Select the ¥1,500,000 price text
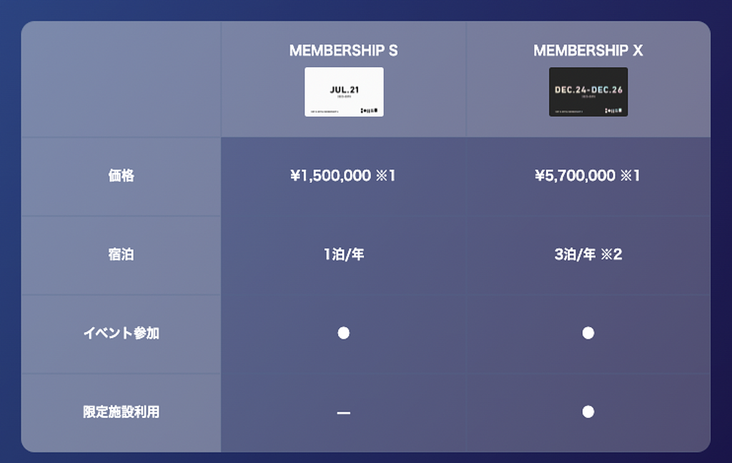This screenshot has height=463, width=732. click(x=331, y=176)
